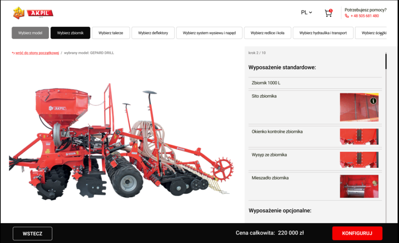Click the AKPIL logo

[33, 13]
